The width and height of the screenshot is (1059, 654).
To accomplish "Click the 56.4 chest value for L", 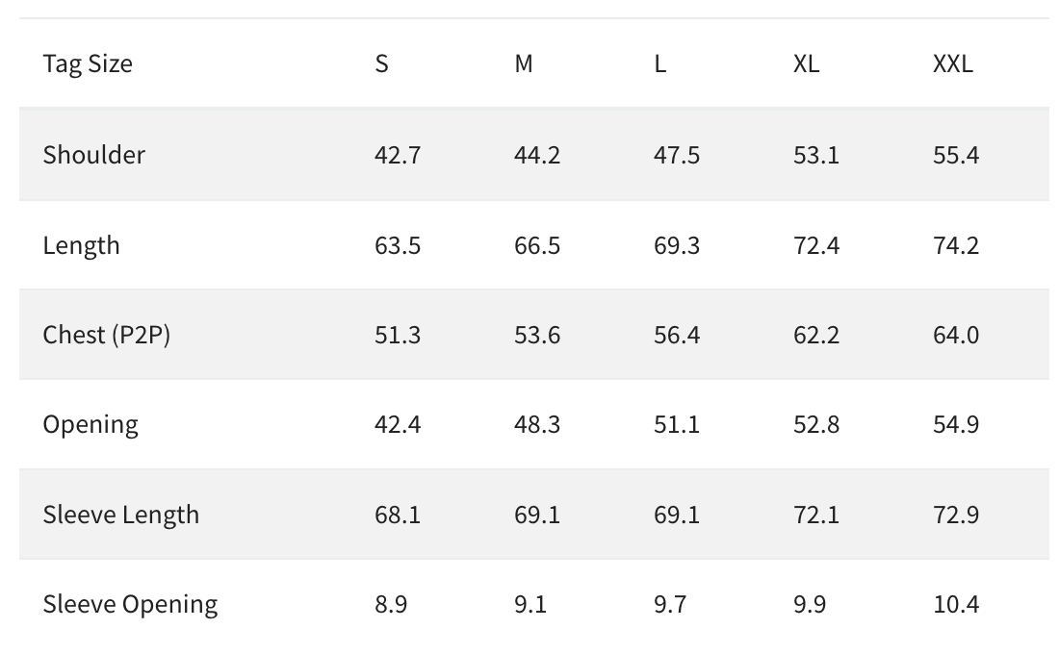I will point(677,335).
